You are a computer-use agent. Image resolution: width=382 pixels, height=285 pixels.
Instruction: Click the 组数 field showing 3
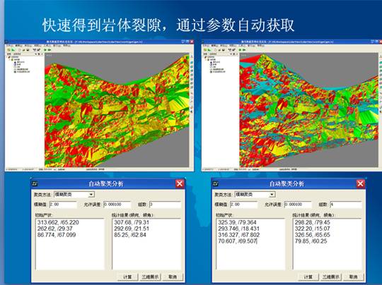[x=165, y=205]
